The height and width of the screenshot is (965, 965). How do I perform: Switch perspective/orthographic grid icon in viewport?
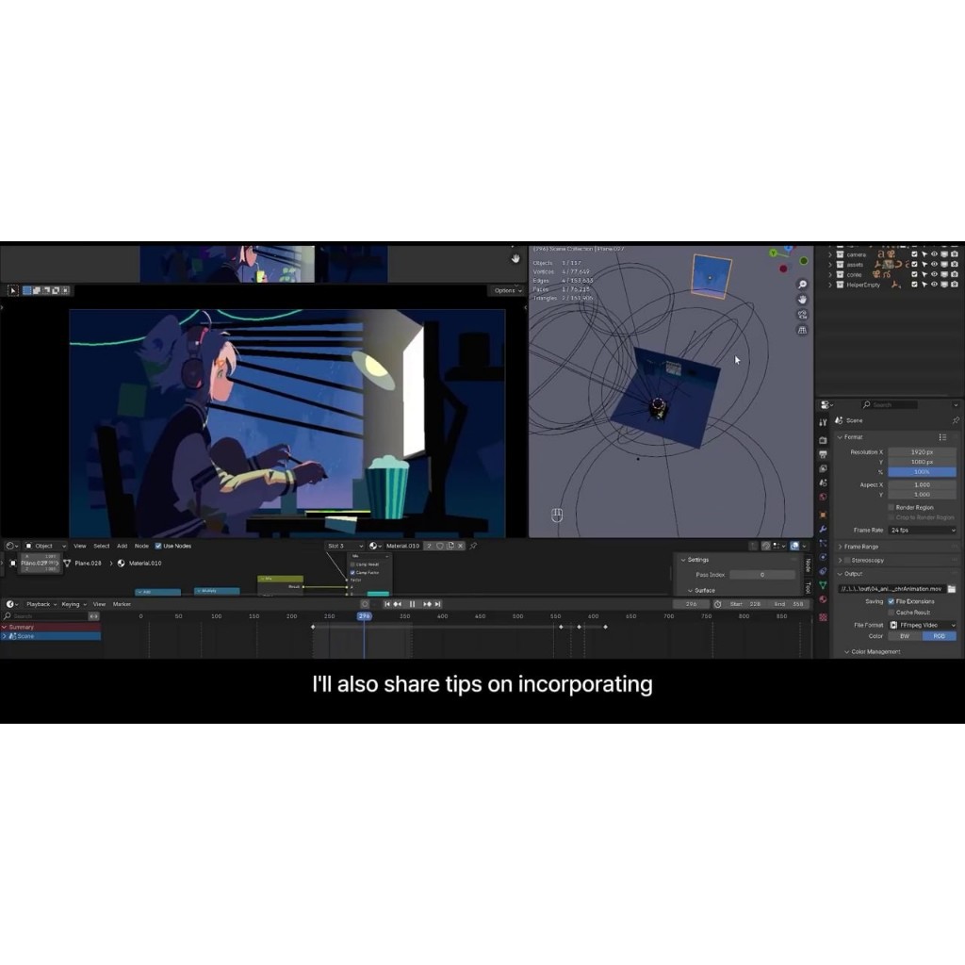tap(802, 330)
